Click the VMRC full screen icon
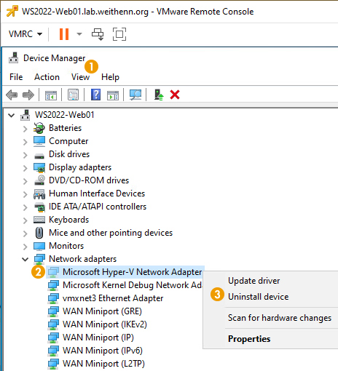The width and height of the screenshot is (338, 371). 119,34
